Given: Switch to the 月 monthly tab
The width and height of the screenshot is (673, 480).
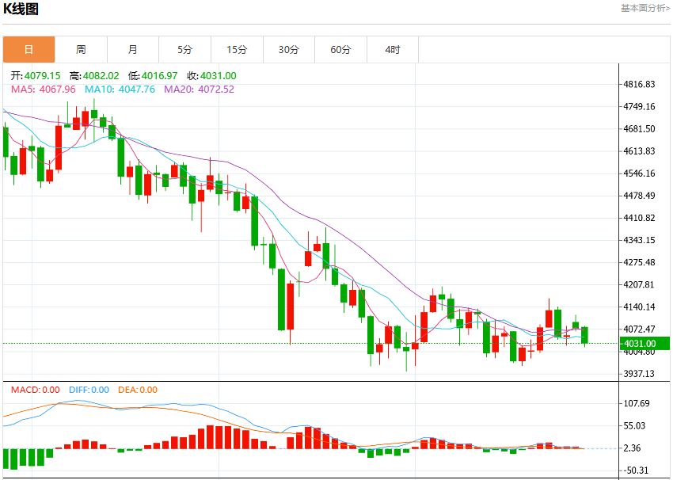Looking at the screenshot, I should click(133, 49).
